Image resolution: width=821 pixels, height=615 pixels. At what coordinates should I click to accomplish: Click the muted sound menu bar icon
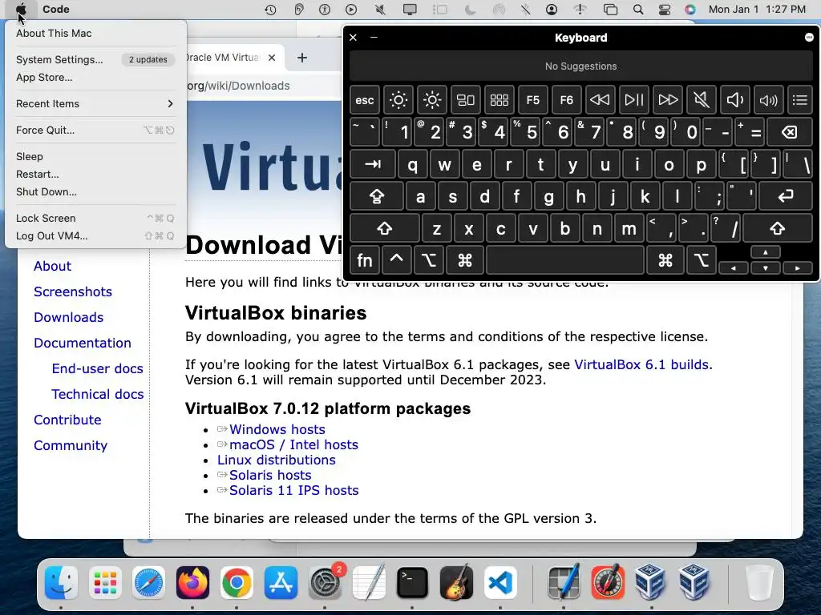(381, 10)
